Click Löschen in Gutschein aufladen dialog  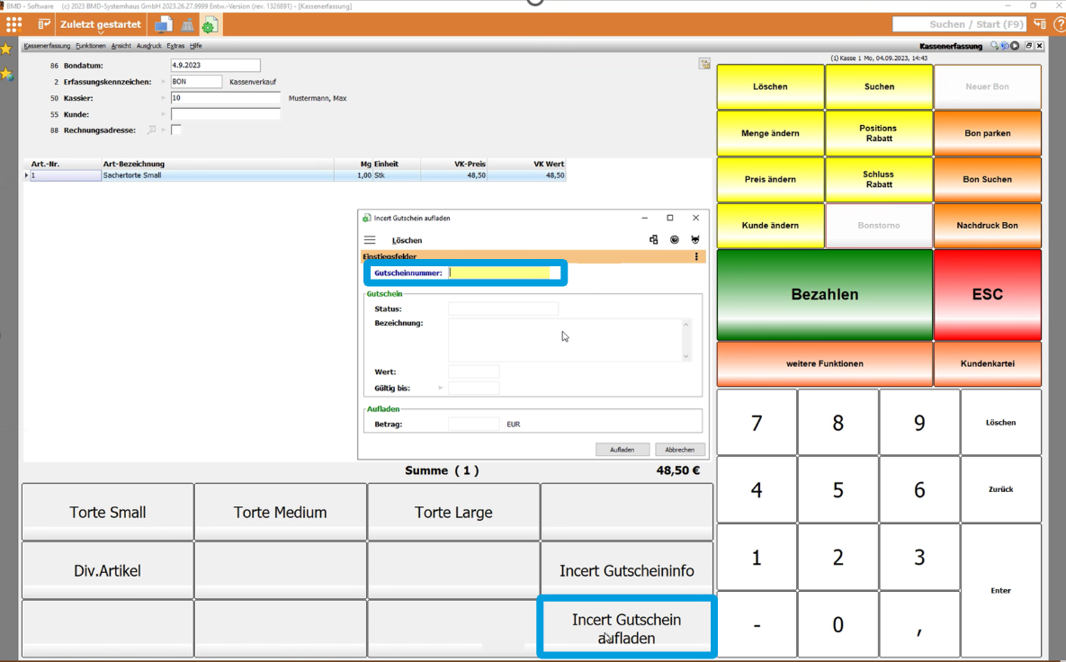408,240
